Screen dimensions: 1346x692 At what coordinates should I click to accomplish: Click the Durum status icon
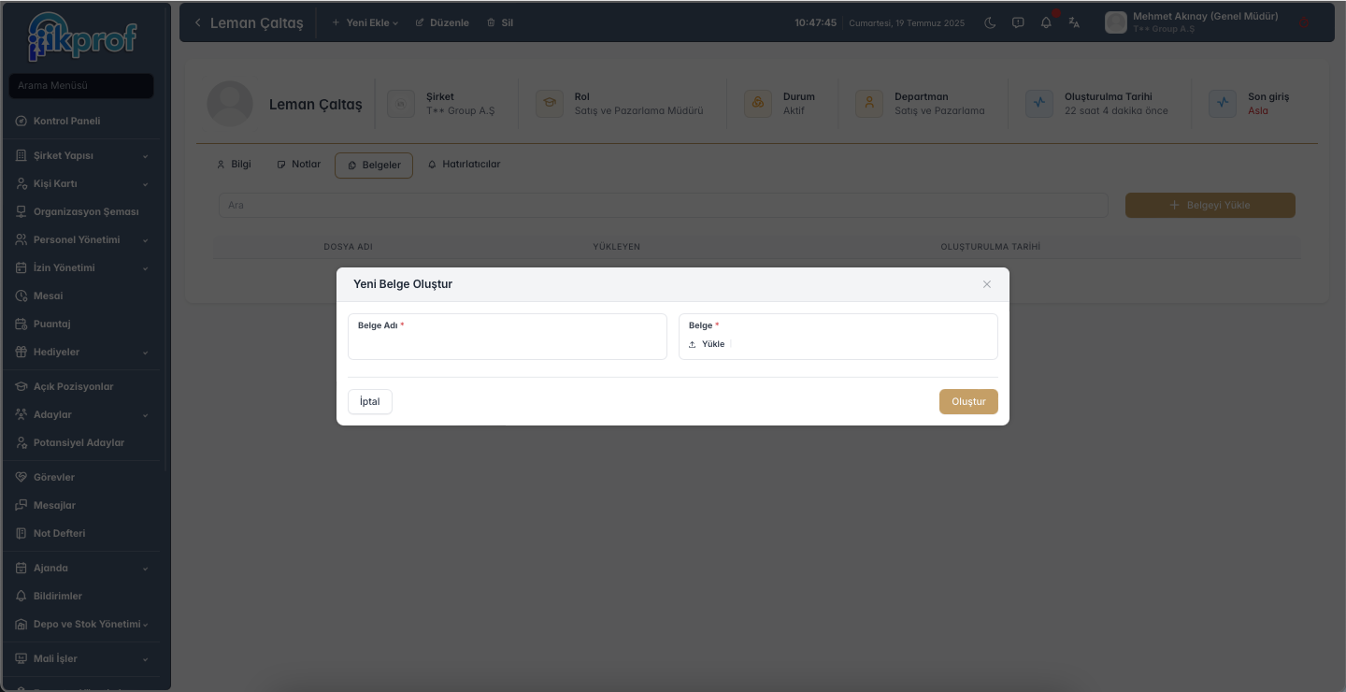pyautogui.click(x=758, y=104)
